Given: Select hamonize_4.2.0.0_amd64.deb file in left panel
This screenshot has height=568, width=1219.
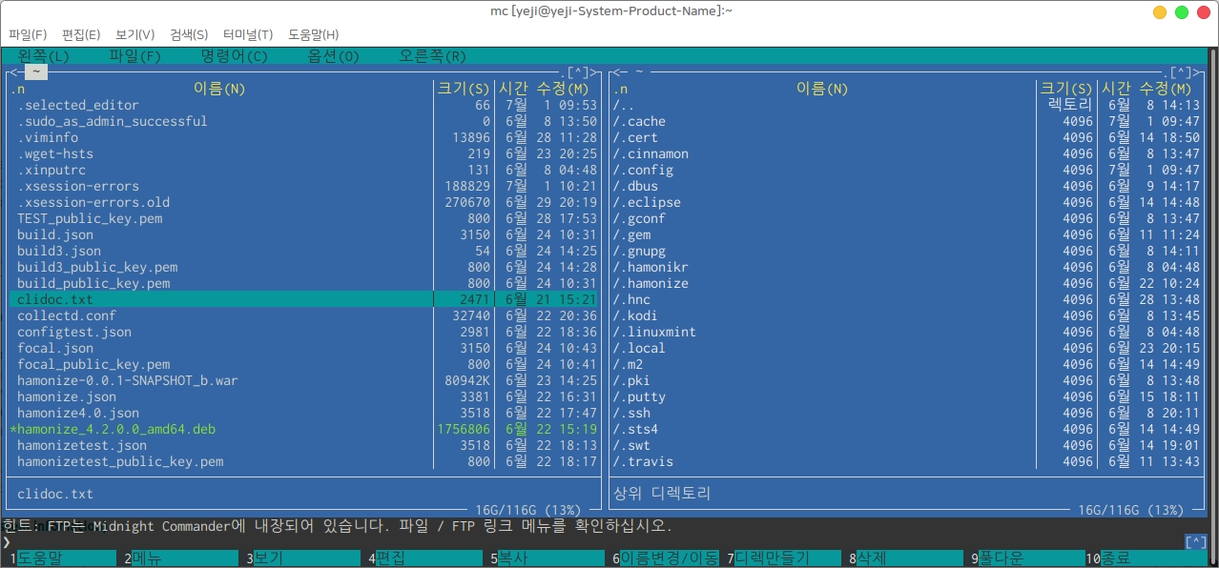Looking at the screenshot, I should tap(116, 430).
